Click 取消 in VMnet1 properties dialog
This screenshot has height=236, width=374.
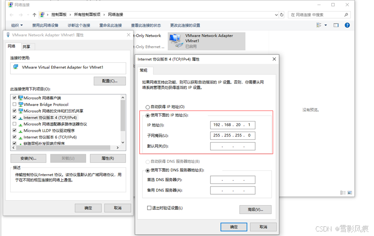tap(118, 208)
